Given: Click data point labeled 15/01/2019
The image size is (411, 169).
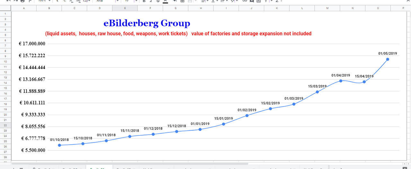Looking at the screenshot, I should tap(223, 124).
